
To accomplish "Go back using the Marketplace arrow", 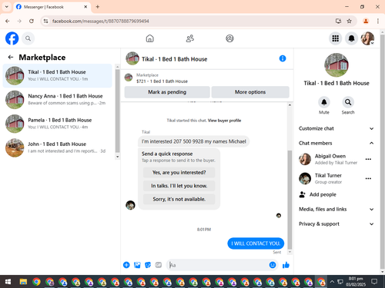I will (x=11, y=57).
